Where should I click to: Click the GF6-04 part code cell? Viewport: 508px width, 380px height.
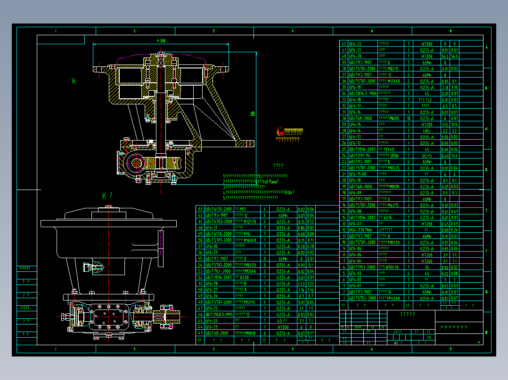363,261
